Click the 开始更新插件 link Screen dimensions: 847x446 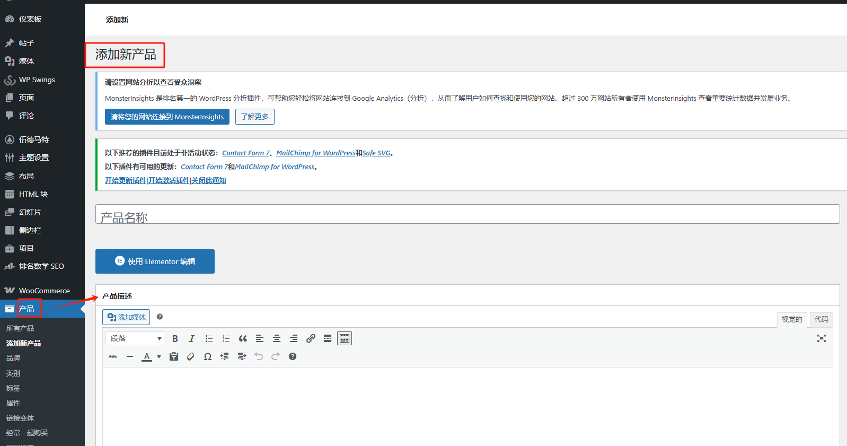point(126,180)
